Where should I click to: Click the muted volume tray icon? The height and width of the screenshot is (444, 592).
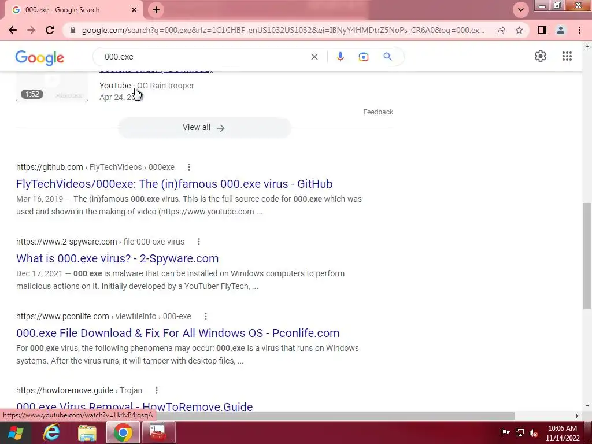pos(534,432)
